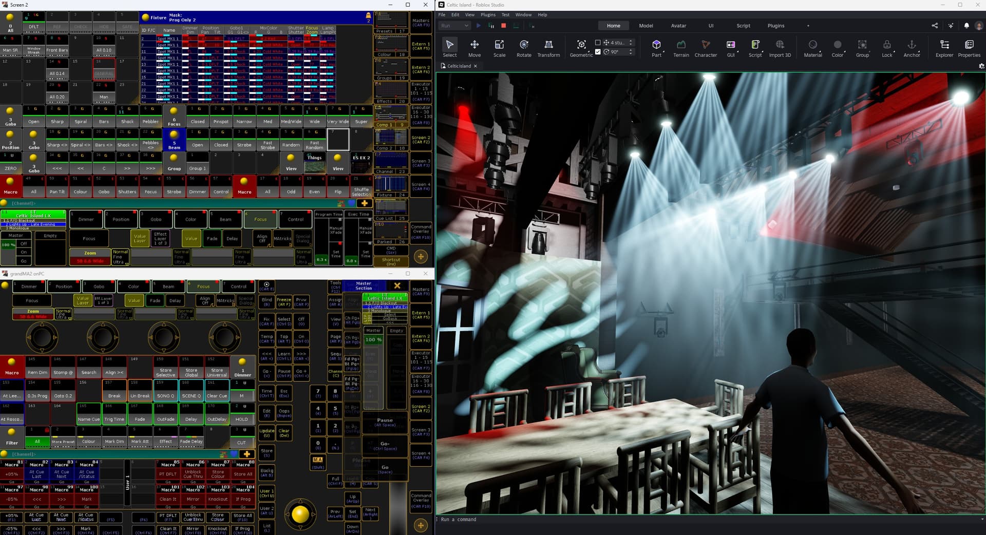The image size is (986, 535).
Task: Click the rotate-snap 90° stepper arrows
Action: coord(631,52)
